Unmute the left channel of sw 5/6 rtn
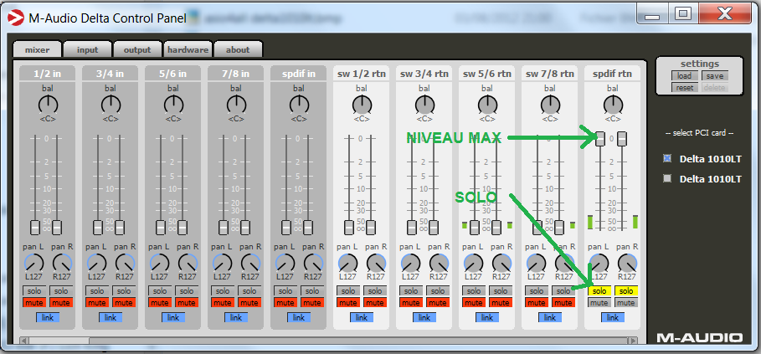The image size is (761, 354). pyautogui.click(x=474, y=303)
